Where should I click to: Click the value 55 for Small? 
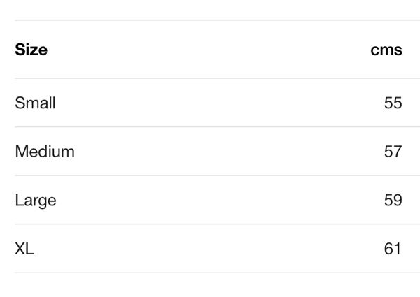point(393,103)
